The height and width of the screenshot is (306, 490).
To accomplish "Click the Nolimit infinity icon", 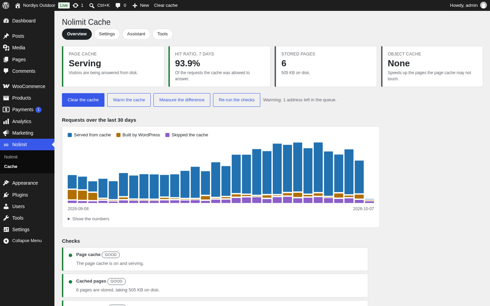I will click(6, 145).
